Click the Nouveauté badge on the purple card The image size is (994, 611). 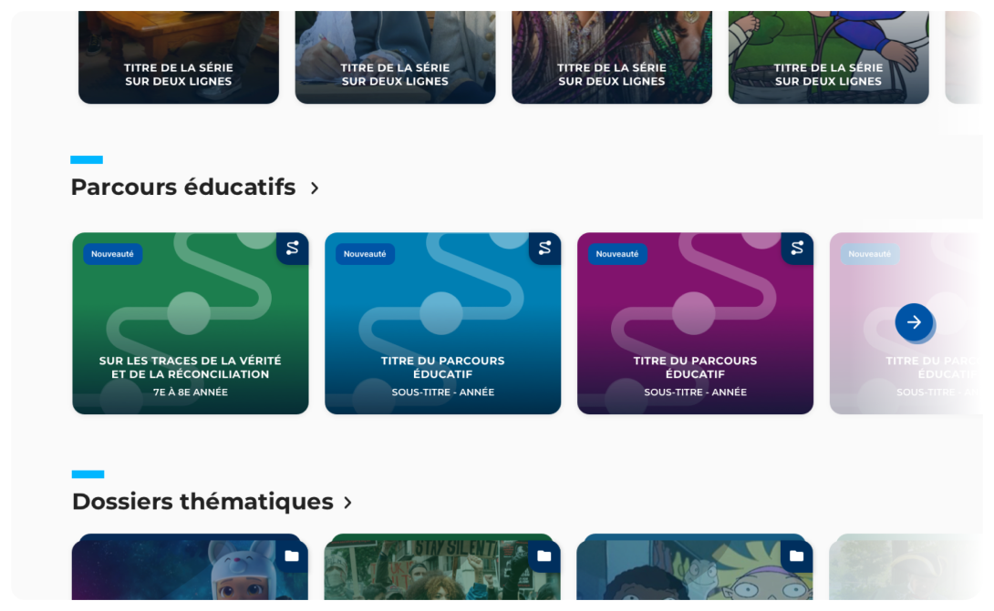pos(617,254)
